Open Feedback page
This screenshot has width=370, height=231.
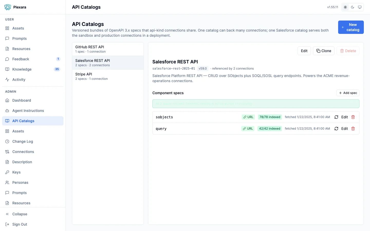click(33, 59)
